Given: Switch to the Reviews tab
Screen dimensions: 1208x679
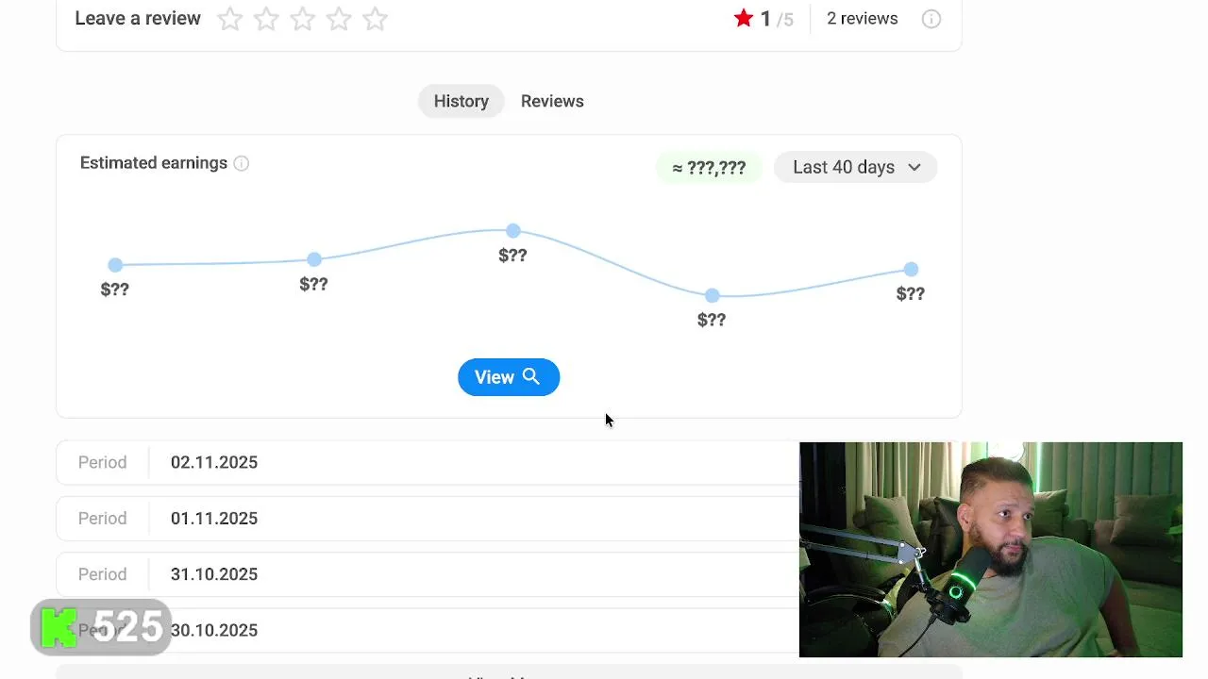Looking at the screenshot, I should coord(552,101).
